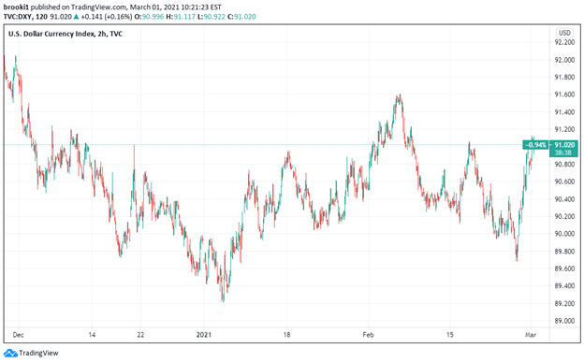Click the USD currency badge
The height and width of the screenshot is (363, 584).
pos(564,33)
